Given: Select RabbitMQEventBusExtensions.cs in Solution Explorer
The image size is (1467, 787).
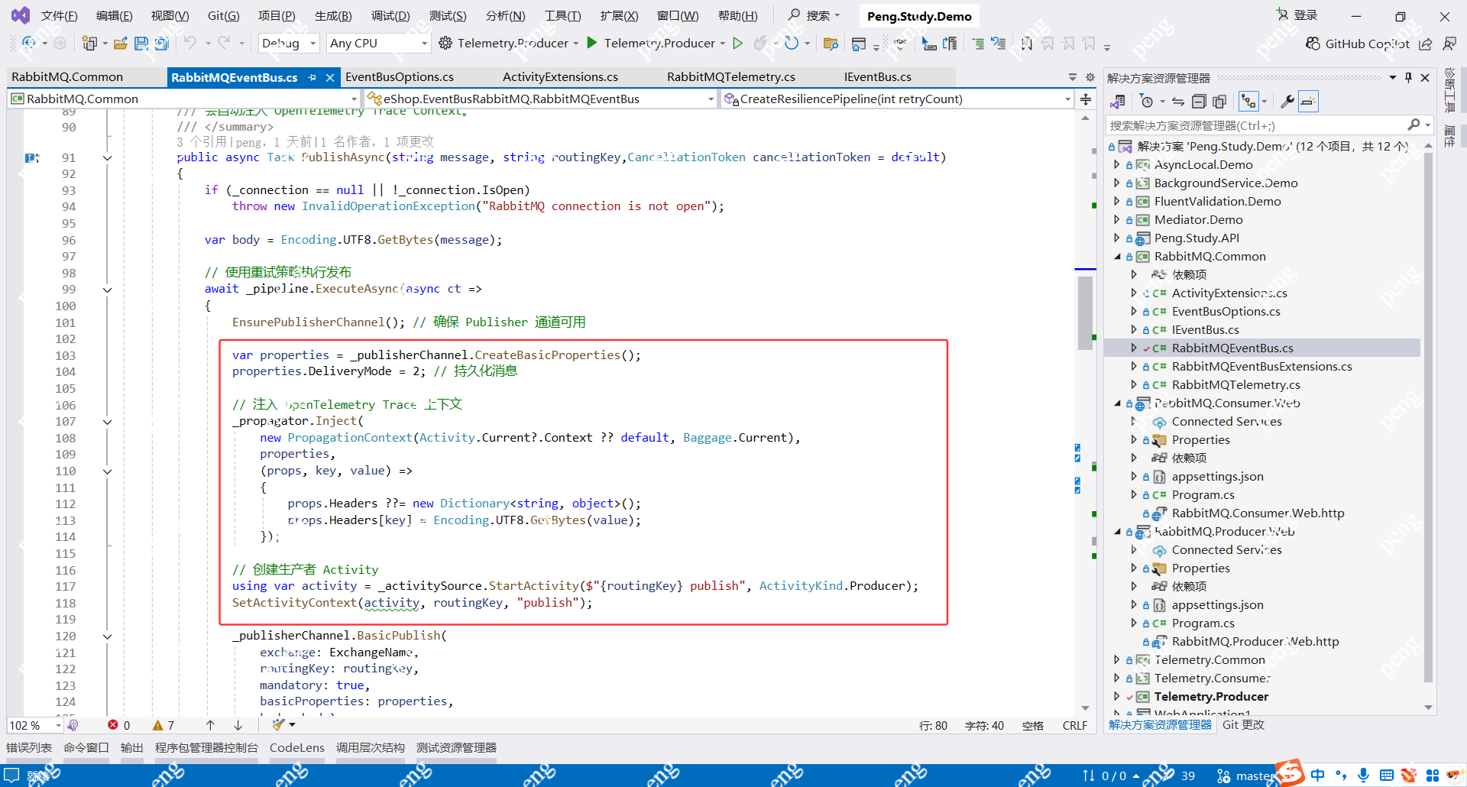Looking at the screenshot, I should coord(1261,367).
